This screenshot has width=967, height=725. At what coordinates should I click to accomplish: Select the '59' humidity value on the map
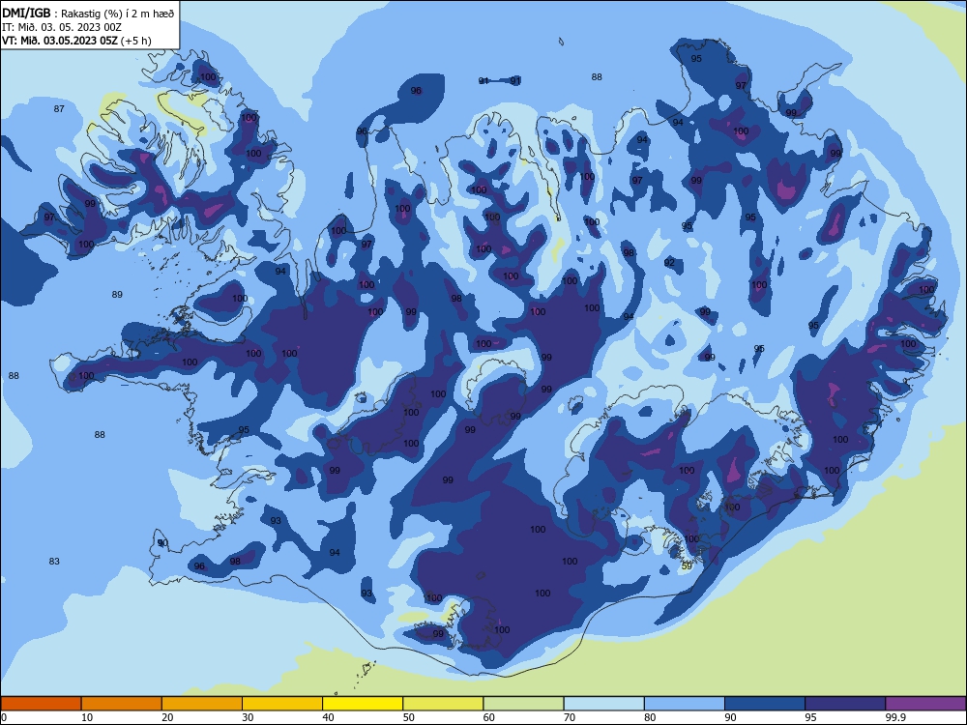[687, 565]
